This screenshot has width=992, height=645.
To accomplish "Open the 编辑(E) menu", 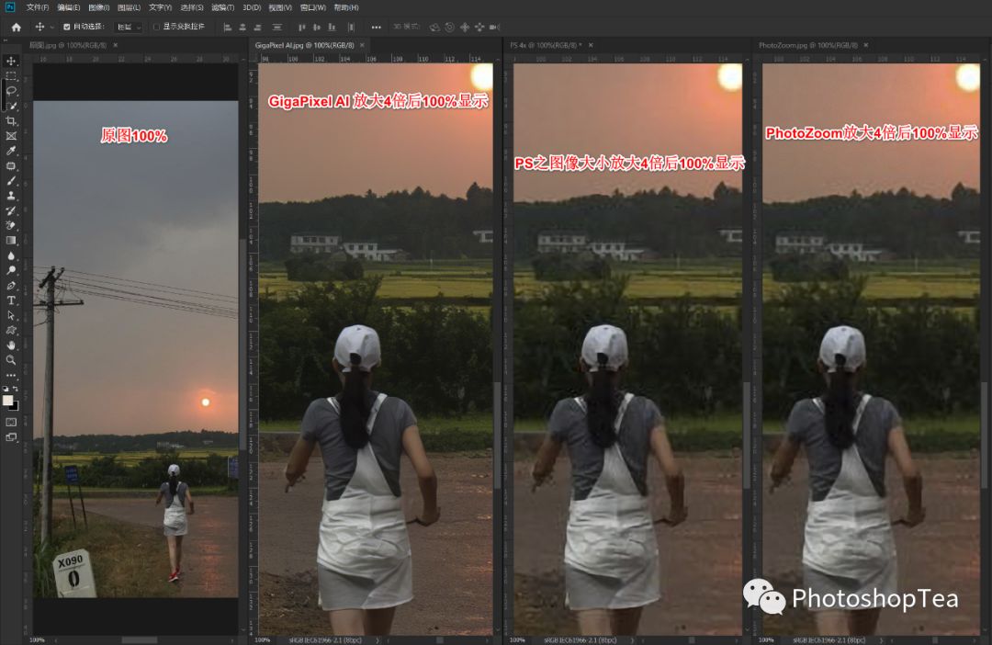I will (x=68, y=7).
